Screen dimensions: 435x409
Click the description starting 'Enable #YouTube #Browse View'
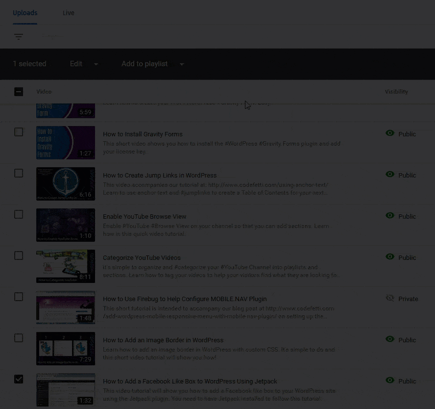(216, 230)
